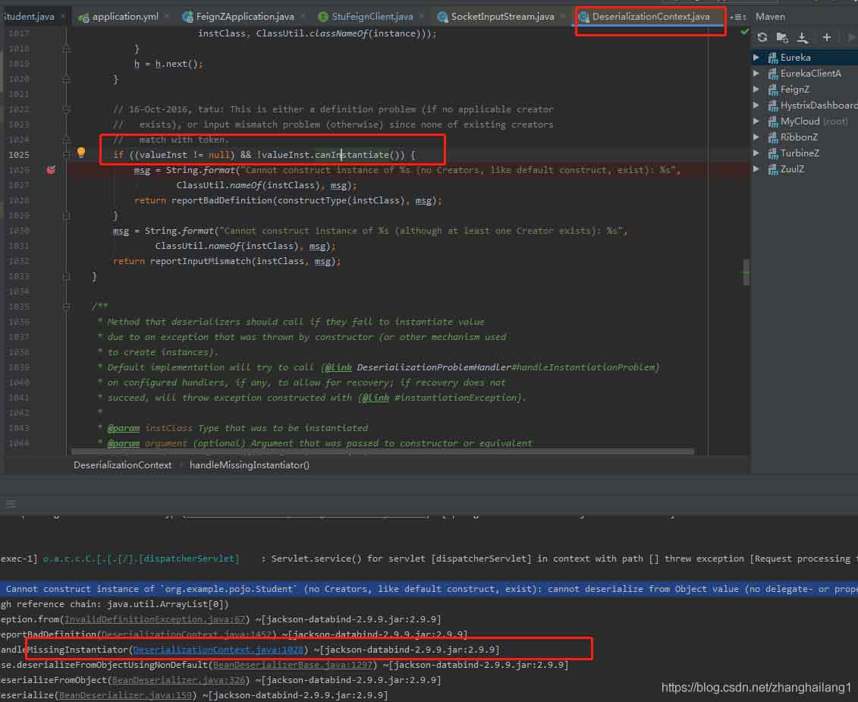Open DeserializationContext.java:1028 stack trace link
858x702 pixels.
pos(218,650)
